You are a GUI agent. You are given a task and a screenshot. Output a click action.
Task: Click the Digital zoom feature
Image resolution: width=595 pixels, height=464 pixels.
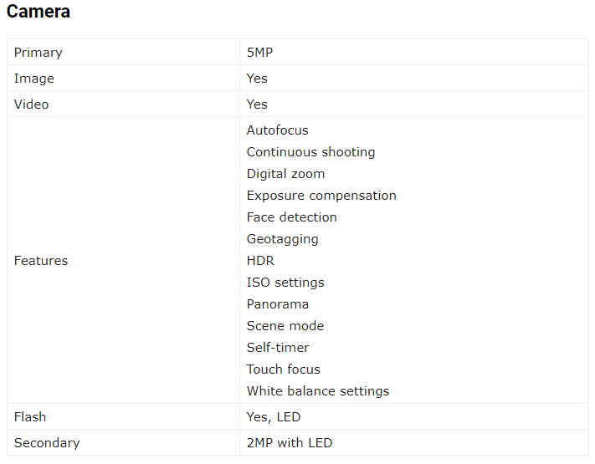click(x=285, y=174)
